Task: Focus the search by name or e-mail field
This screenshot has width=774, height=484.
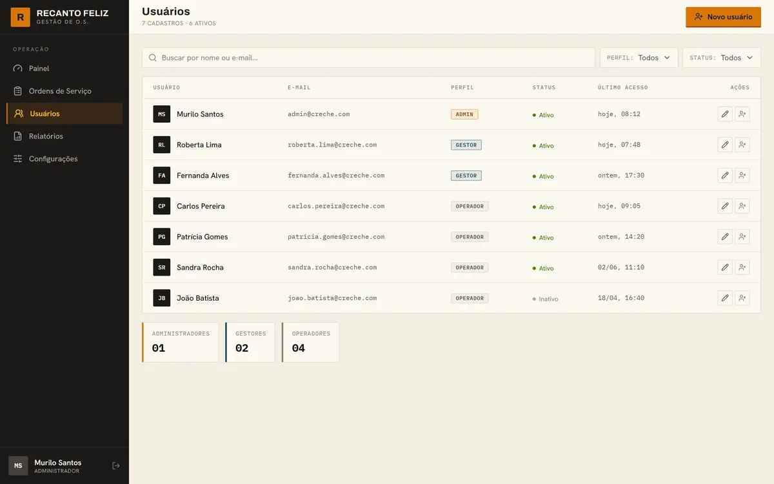Action: click(368, 57)
